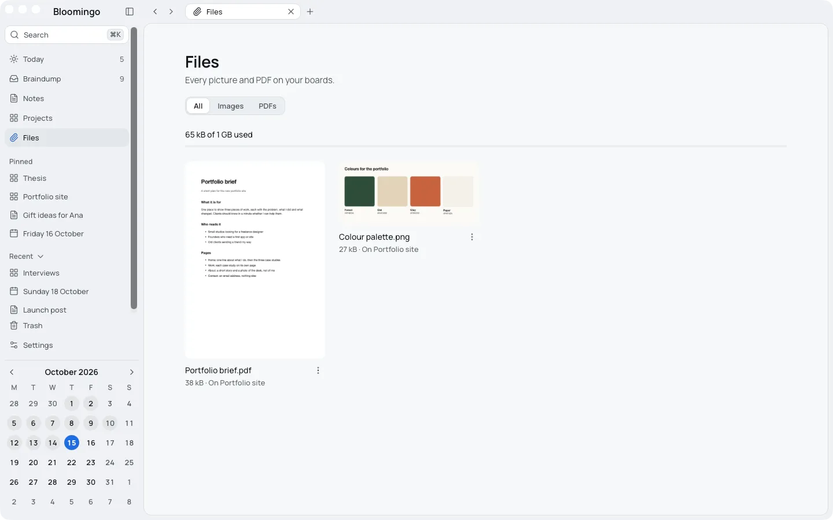
Task: Click the October 2026 calendar heading
Action: pos(72,372)
